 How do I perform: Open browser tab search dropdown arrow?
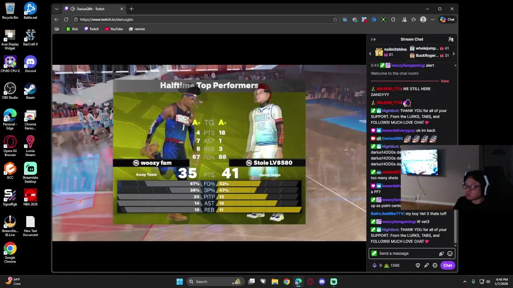tap(57, 9)
